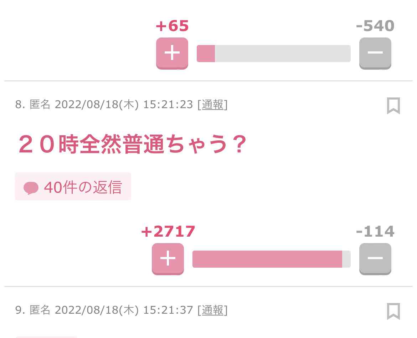Downvote comment 8 with minus button
Viewport: 417px width, 338px height.
(x=375, y=259)
